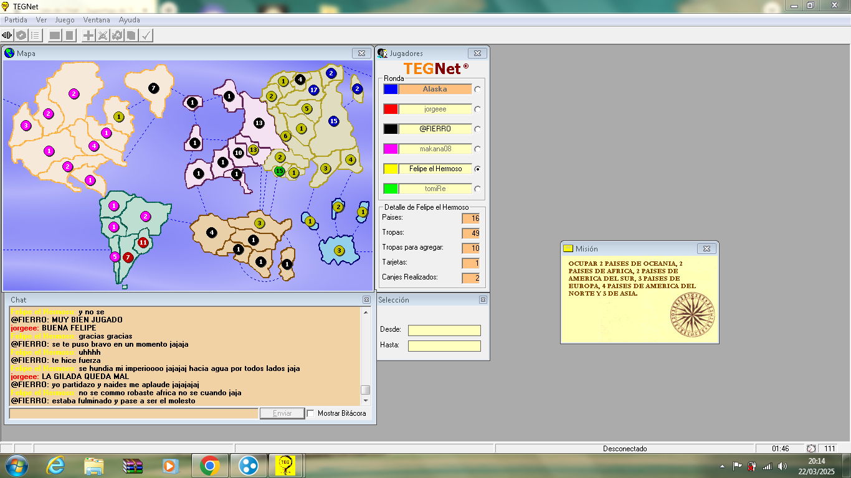Open WinRAR from the taskbar
The height and width of the screenshot is (478, 851).
[x=133, y=466]
